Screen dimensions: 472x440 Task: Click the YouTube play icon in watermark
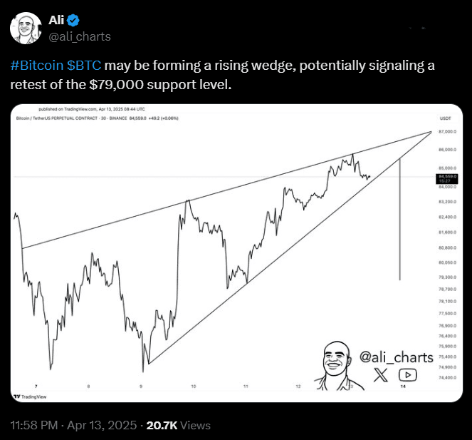click(x=408, y=375)
